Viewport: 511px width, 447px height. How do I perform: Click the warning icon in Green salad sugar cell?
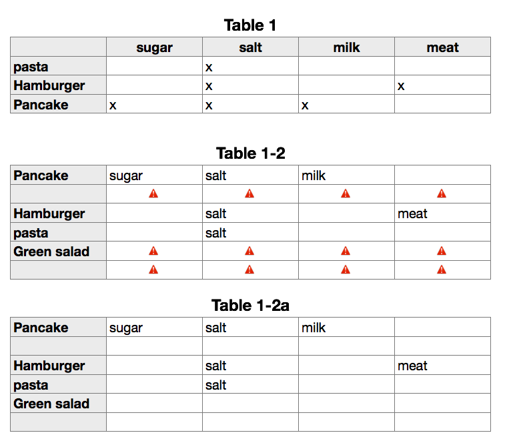tap(153, 251)
